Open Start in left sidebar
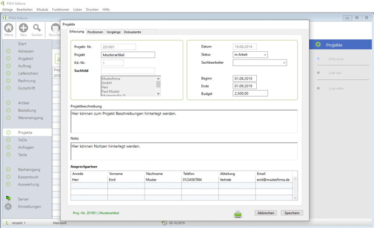The height and width of the screenshot is (228, 374). pos(22,44)
